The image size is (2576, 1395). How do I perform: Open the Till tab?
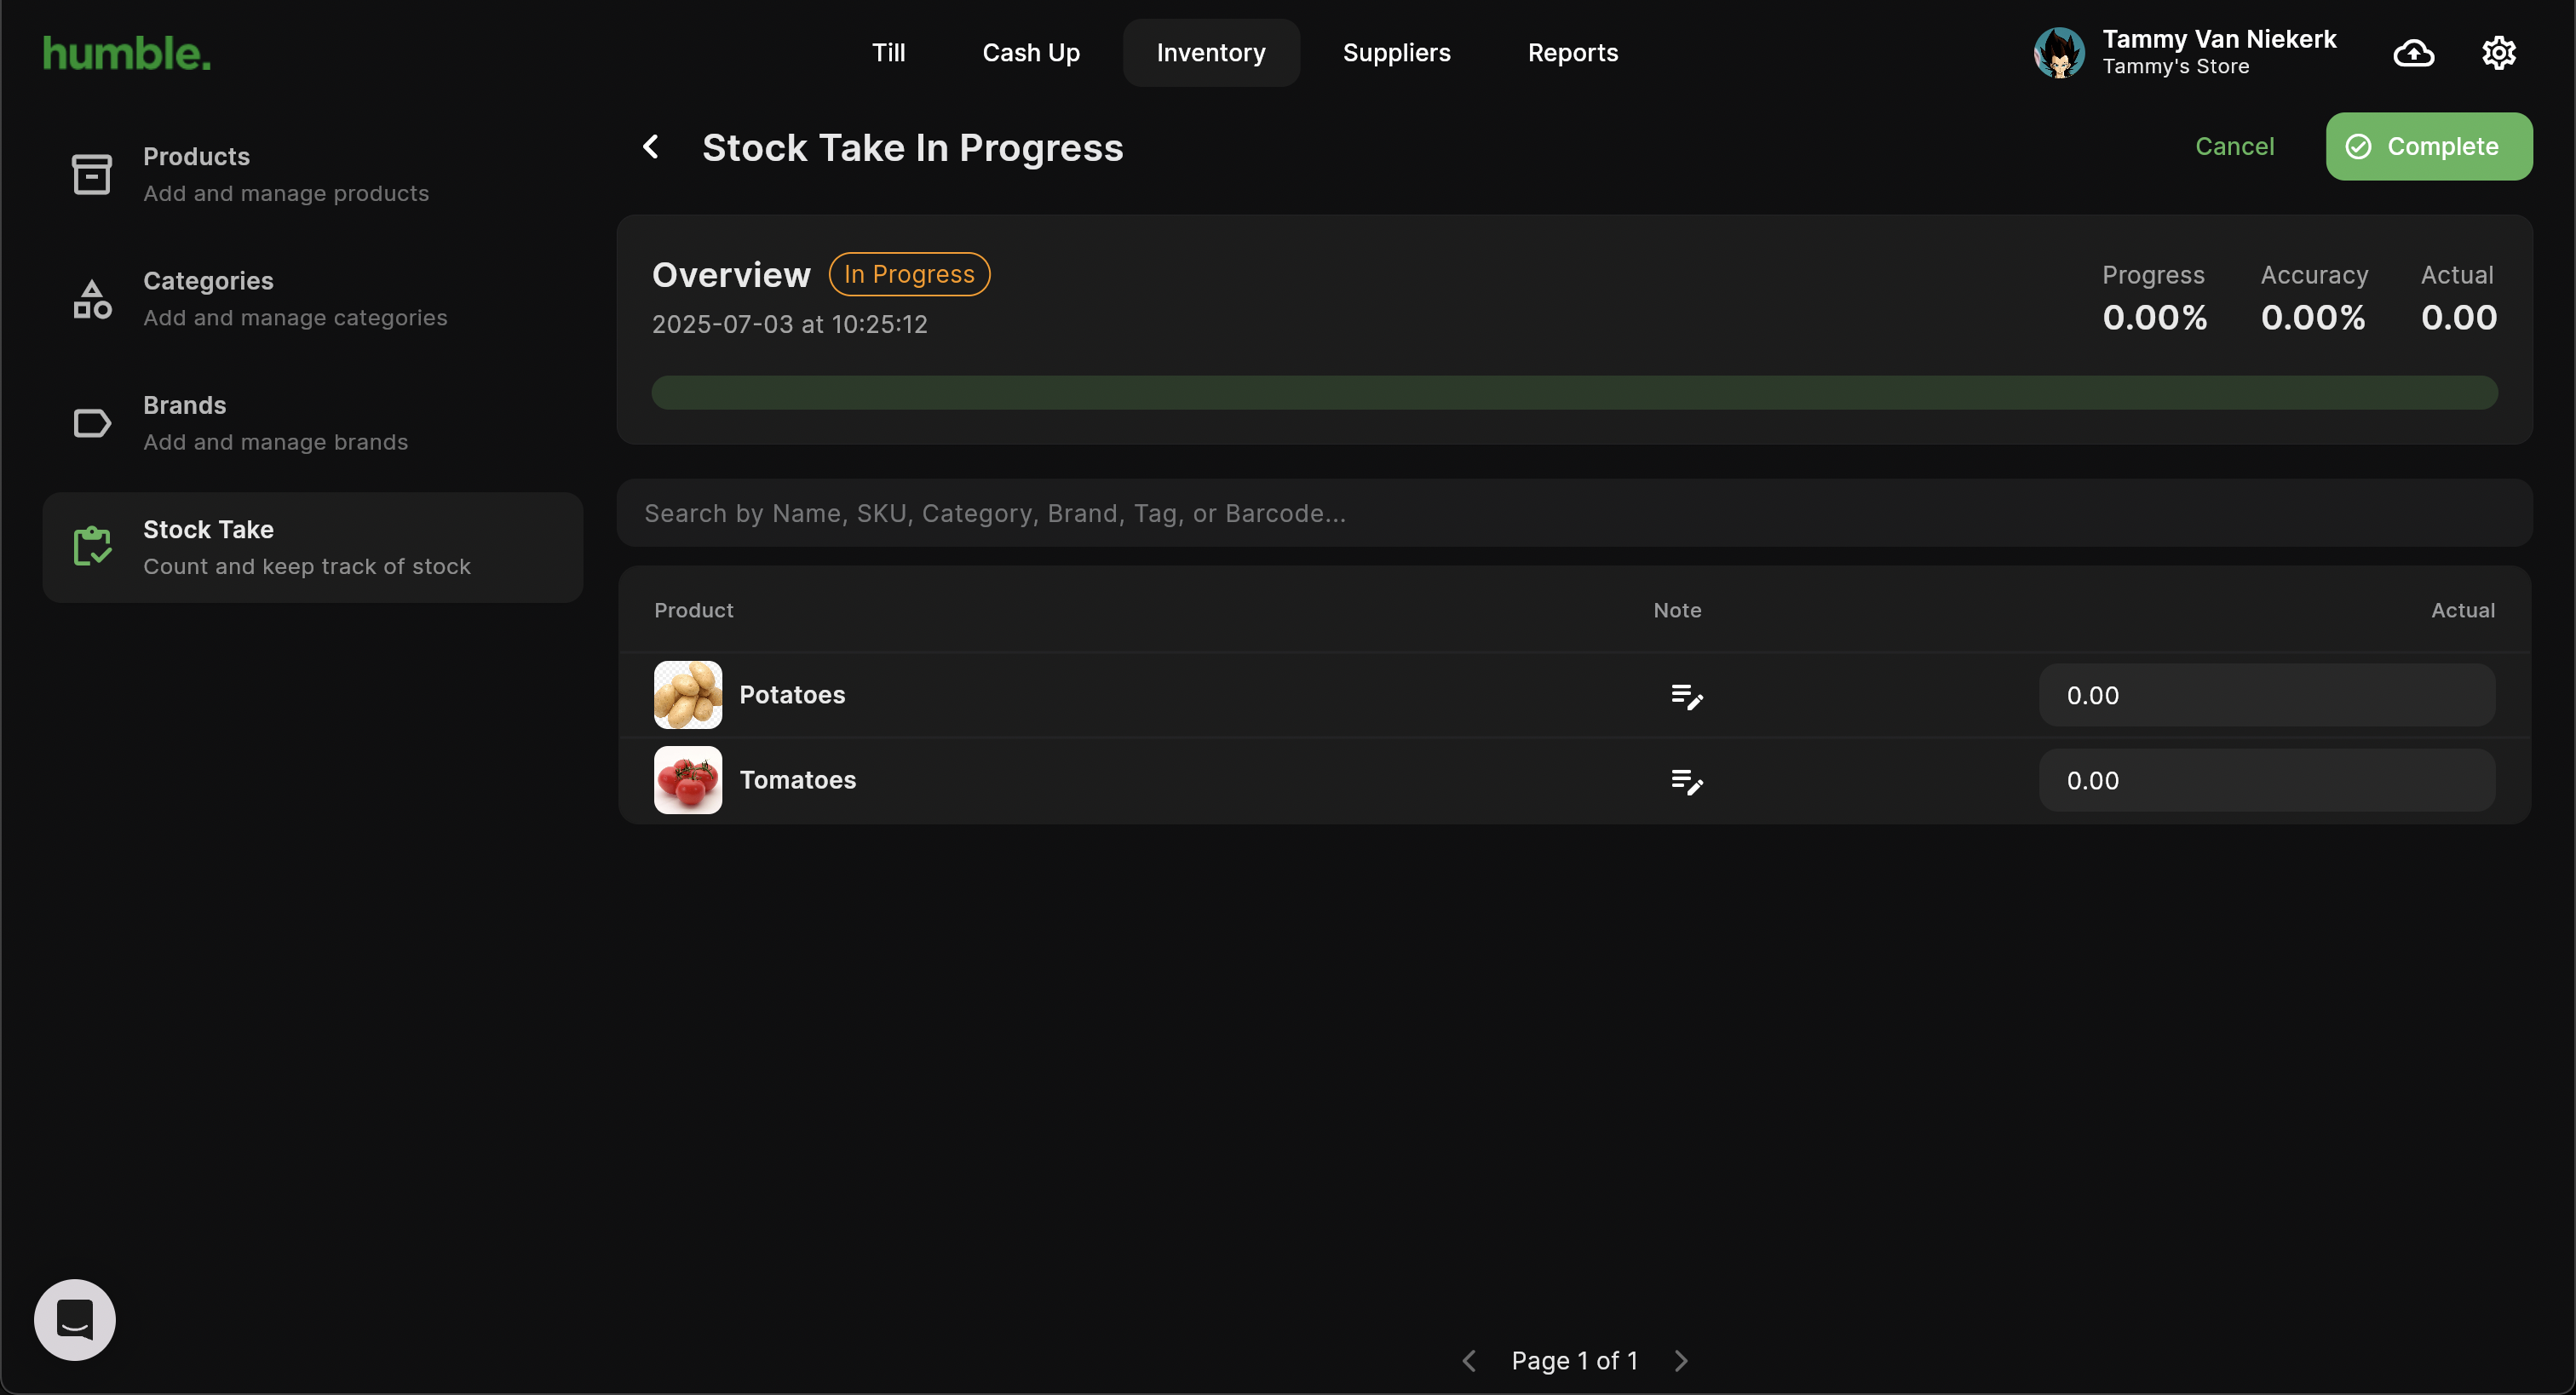[888, 53]
